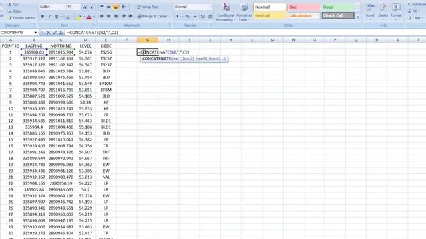Align text right in Alignment group
426x239 pixels.
tap(116, 16)
